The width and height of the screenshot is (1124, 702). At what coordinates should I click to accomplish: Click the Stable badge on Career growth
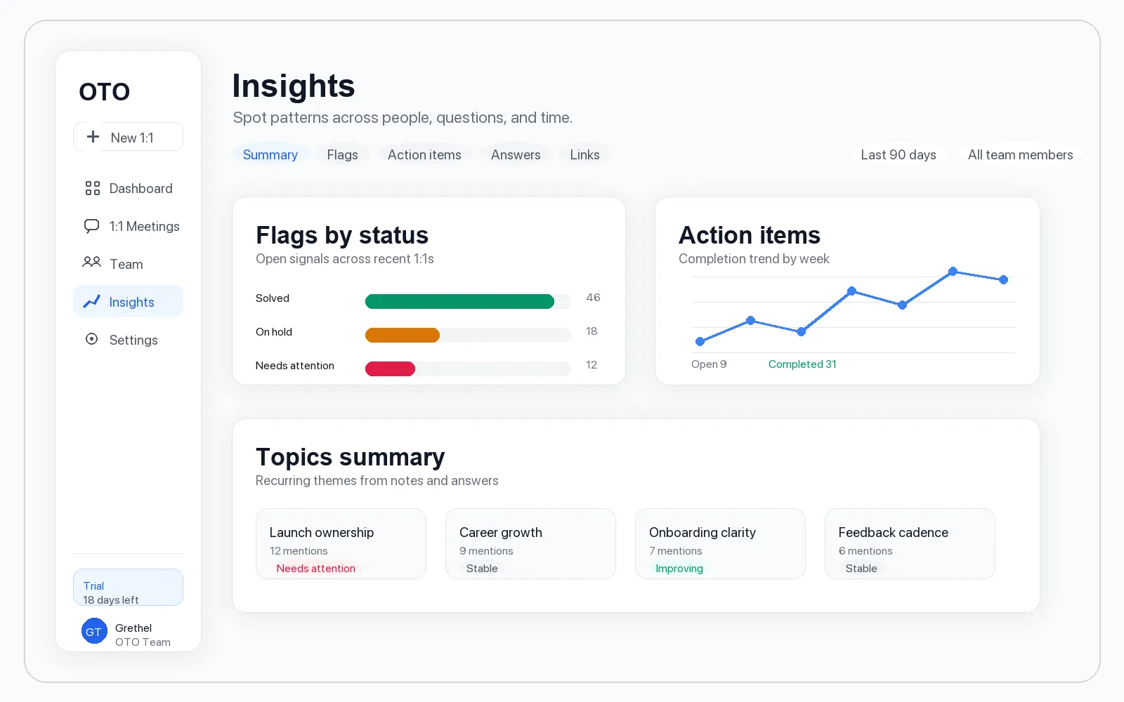coord(482,569)
